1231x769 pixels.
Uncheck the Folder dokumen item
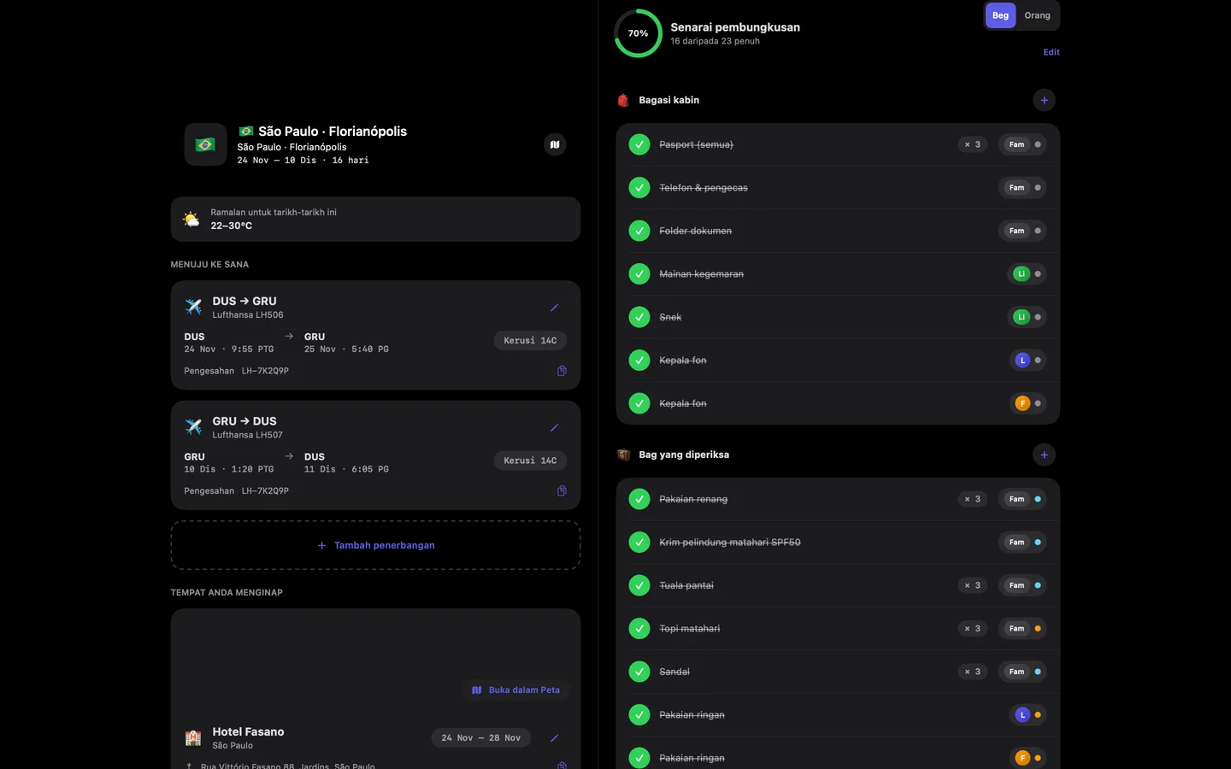[x=639, y=231]
